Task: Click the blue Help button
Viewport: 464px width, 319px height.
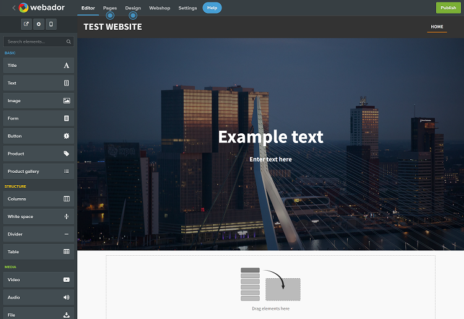Action: click(x=212, y=8)
